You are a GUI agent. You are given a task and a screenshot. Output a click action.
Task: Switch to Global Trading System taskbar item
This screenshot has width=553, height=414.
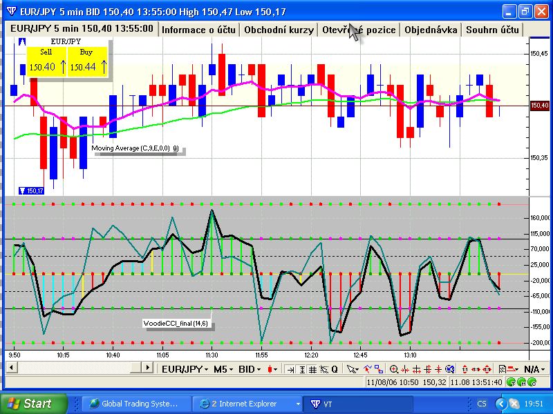click(135, 404)
